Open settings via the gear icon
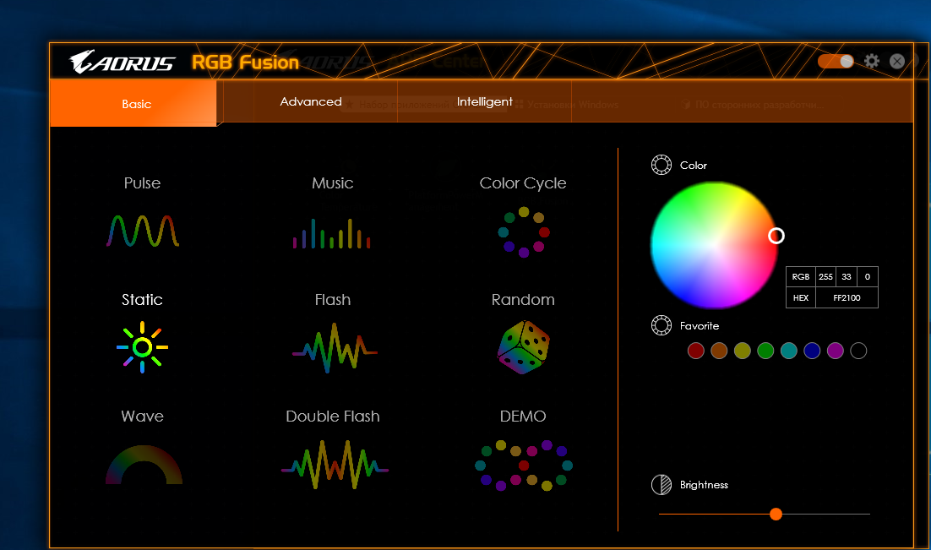The height and width of the screenshot is (550, 931). click(871, 61)
